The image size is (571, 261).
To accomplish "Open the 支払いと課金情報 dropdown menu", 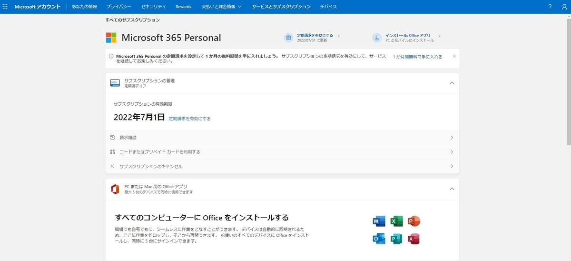I will 221,7.
